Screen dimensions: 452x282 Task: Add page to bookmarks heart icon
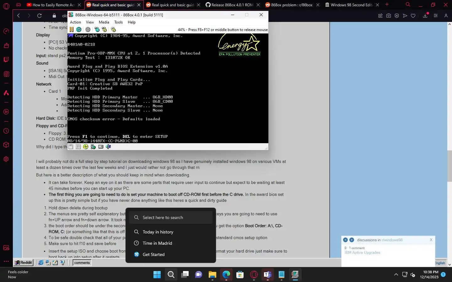[x=413, y=15]
